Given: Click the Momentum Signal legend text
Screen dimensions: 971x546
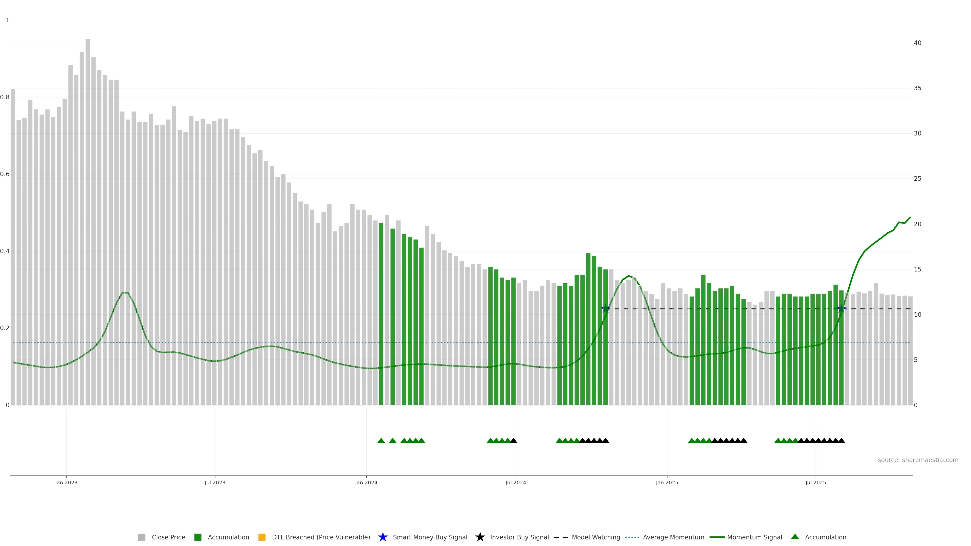Looking at the screenshot, I should 754,537.
